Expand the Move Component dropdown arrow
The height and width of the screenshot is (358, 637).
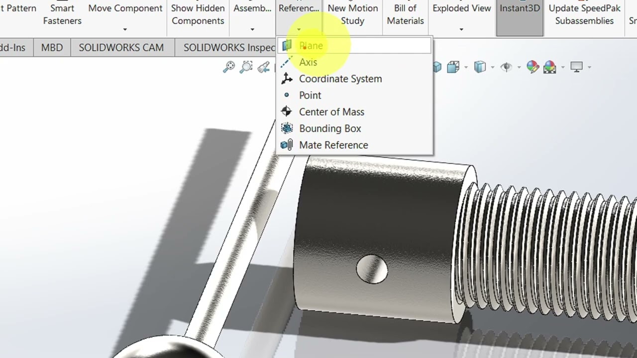click(125, 30)
